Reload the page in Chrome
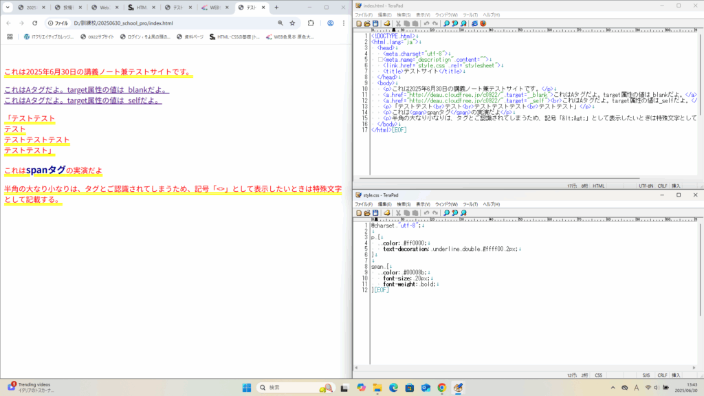The image size is (704, 396). click(34, 23)
